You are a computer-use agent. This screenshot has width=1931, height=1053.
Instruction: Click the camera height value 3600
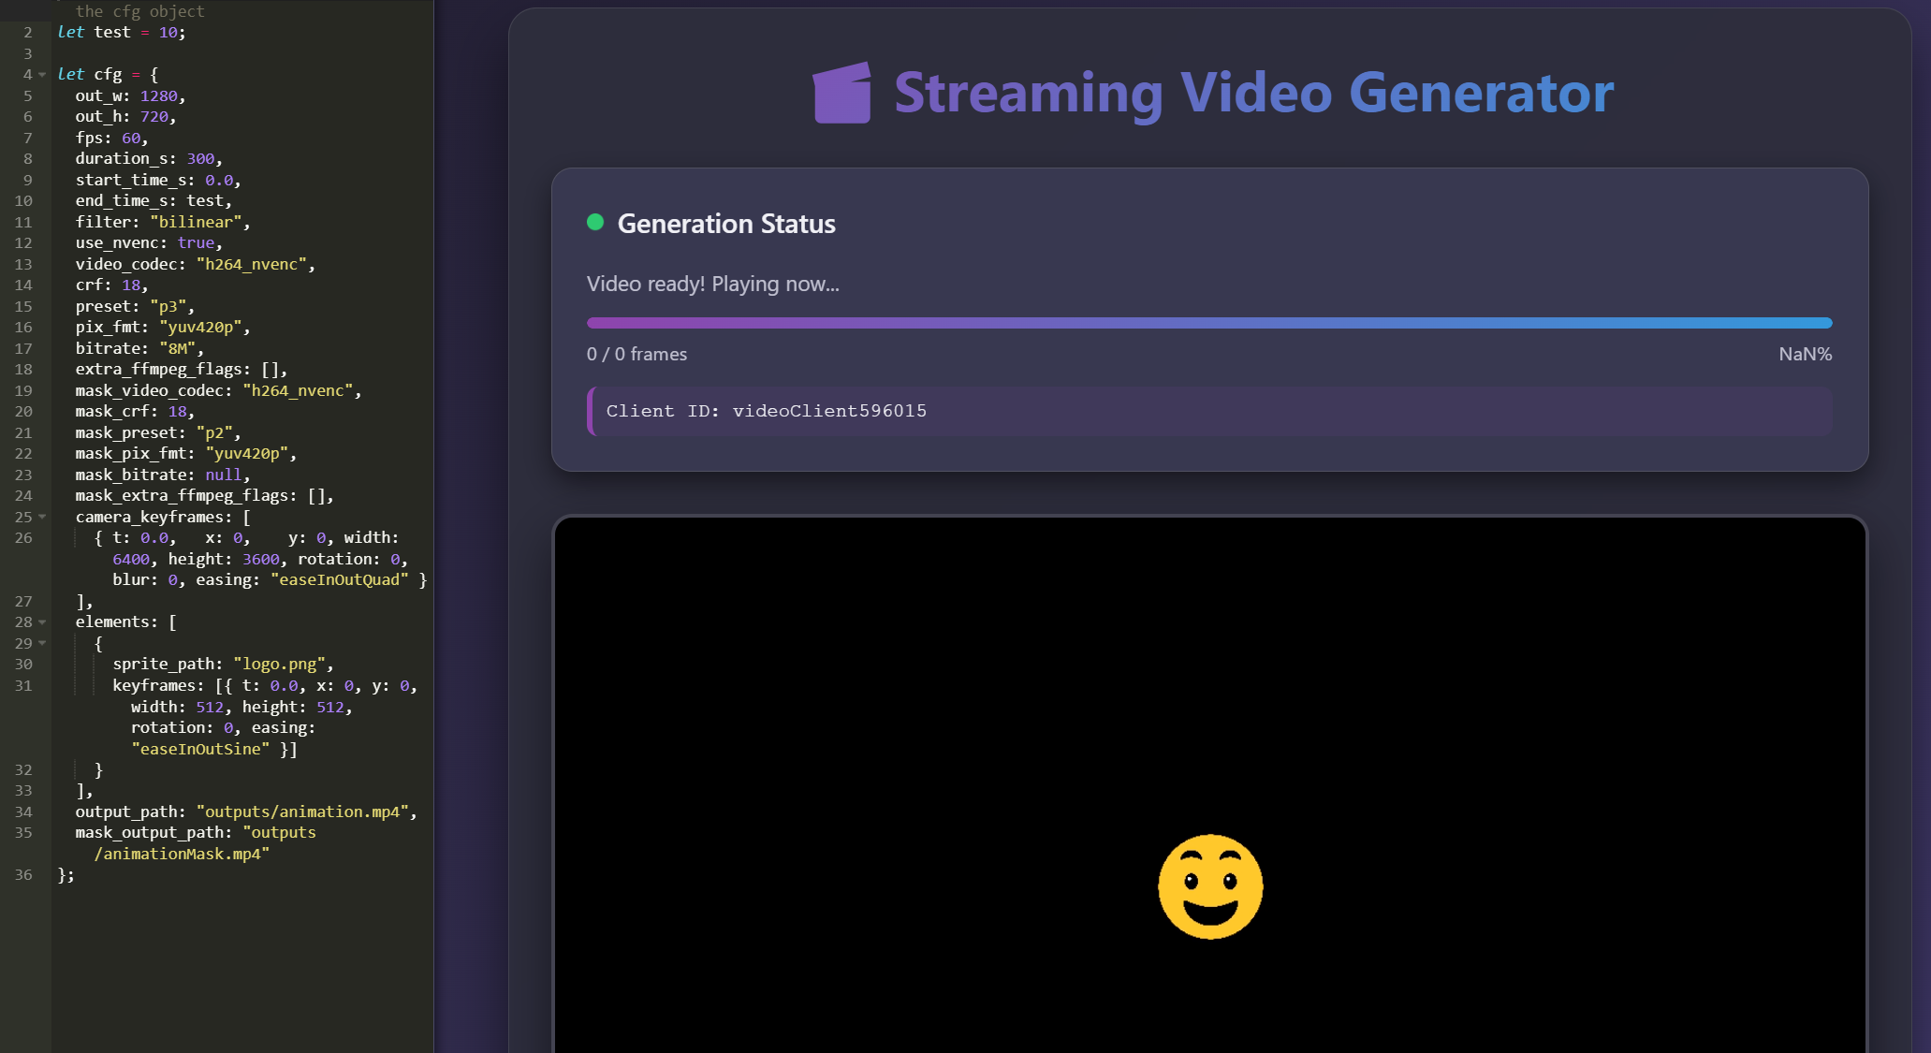coord(261,559)
